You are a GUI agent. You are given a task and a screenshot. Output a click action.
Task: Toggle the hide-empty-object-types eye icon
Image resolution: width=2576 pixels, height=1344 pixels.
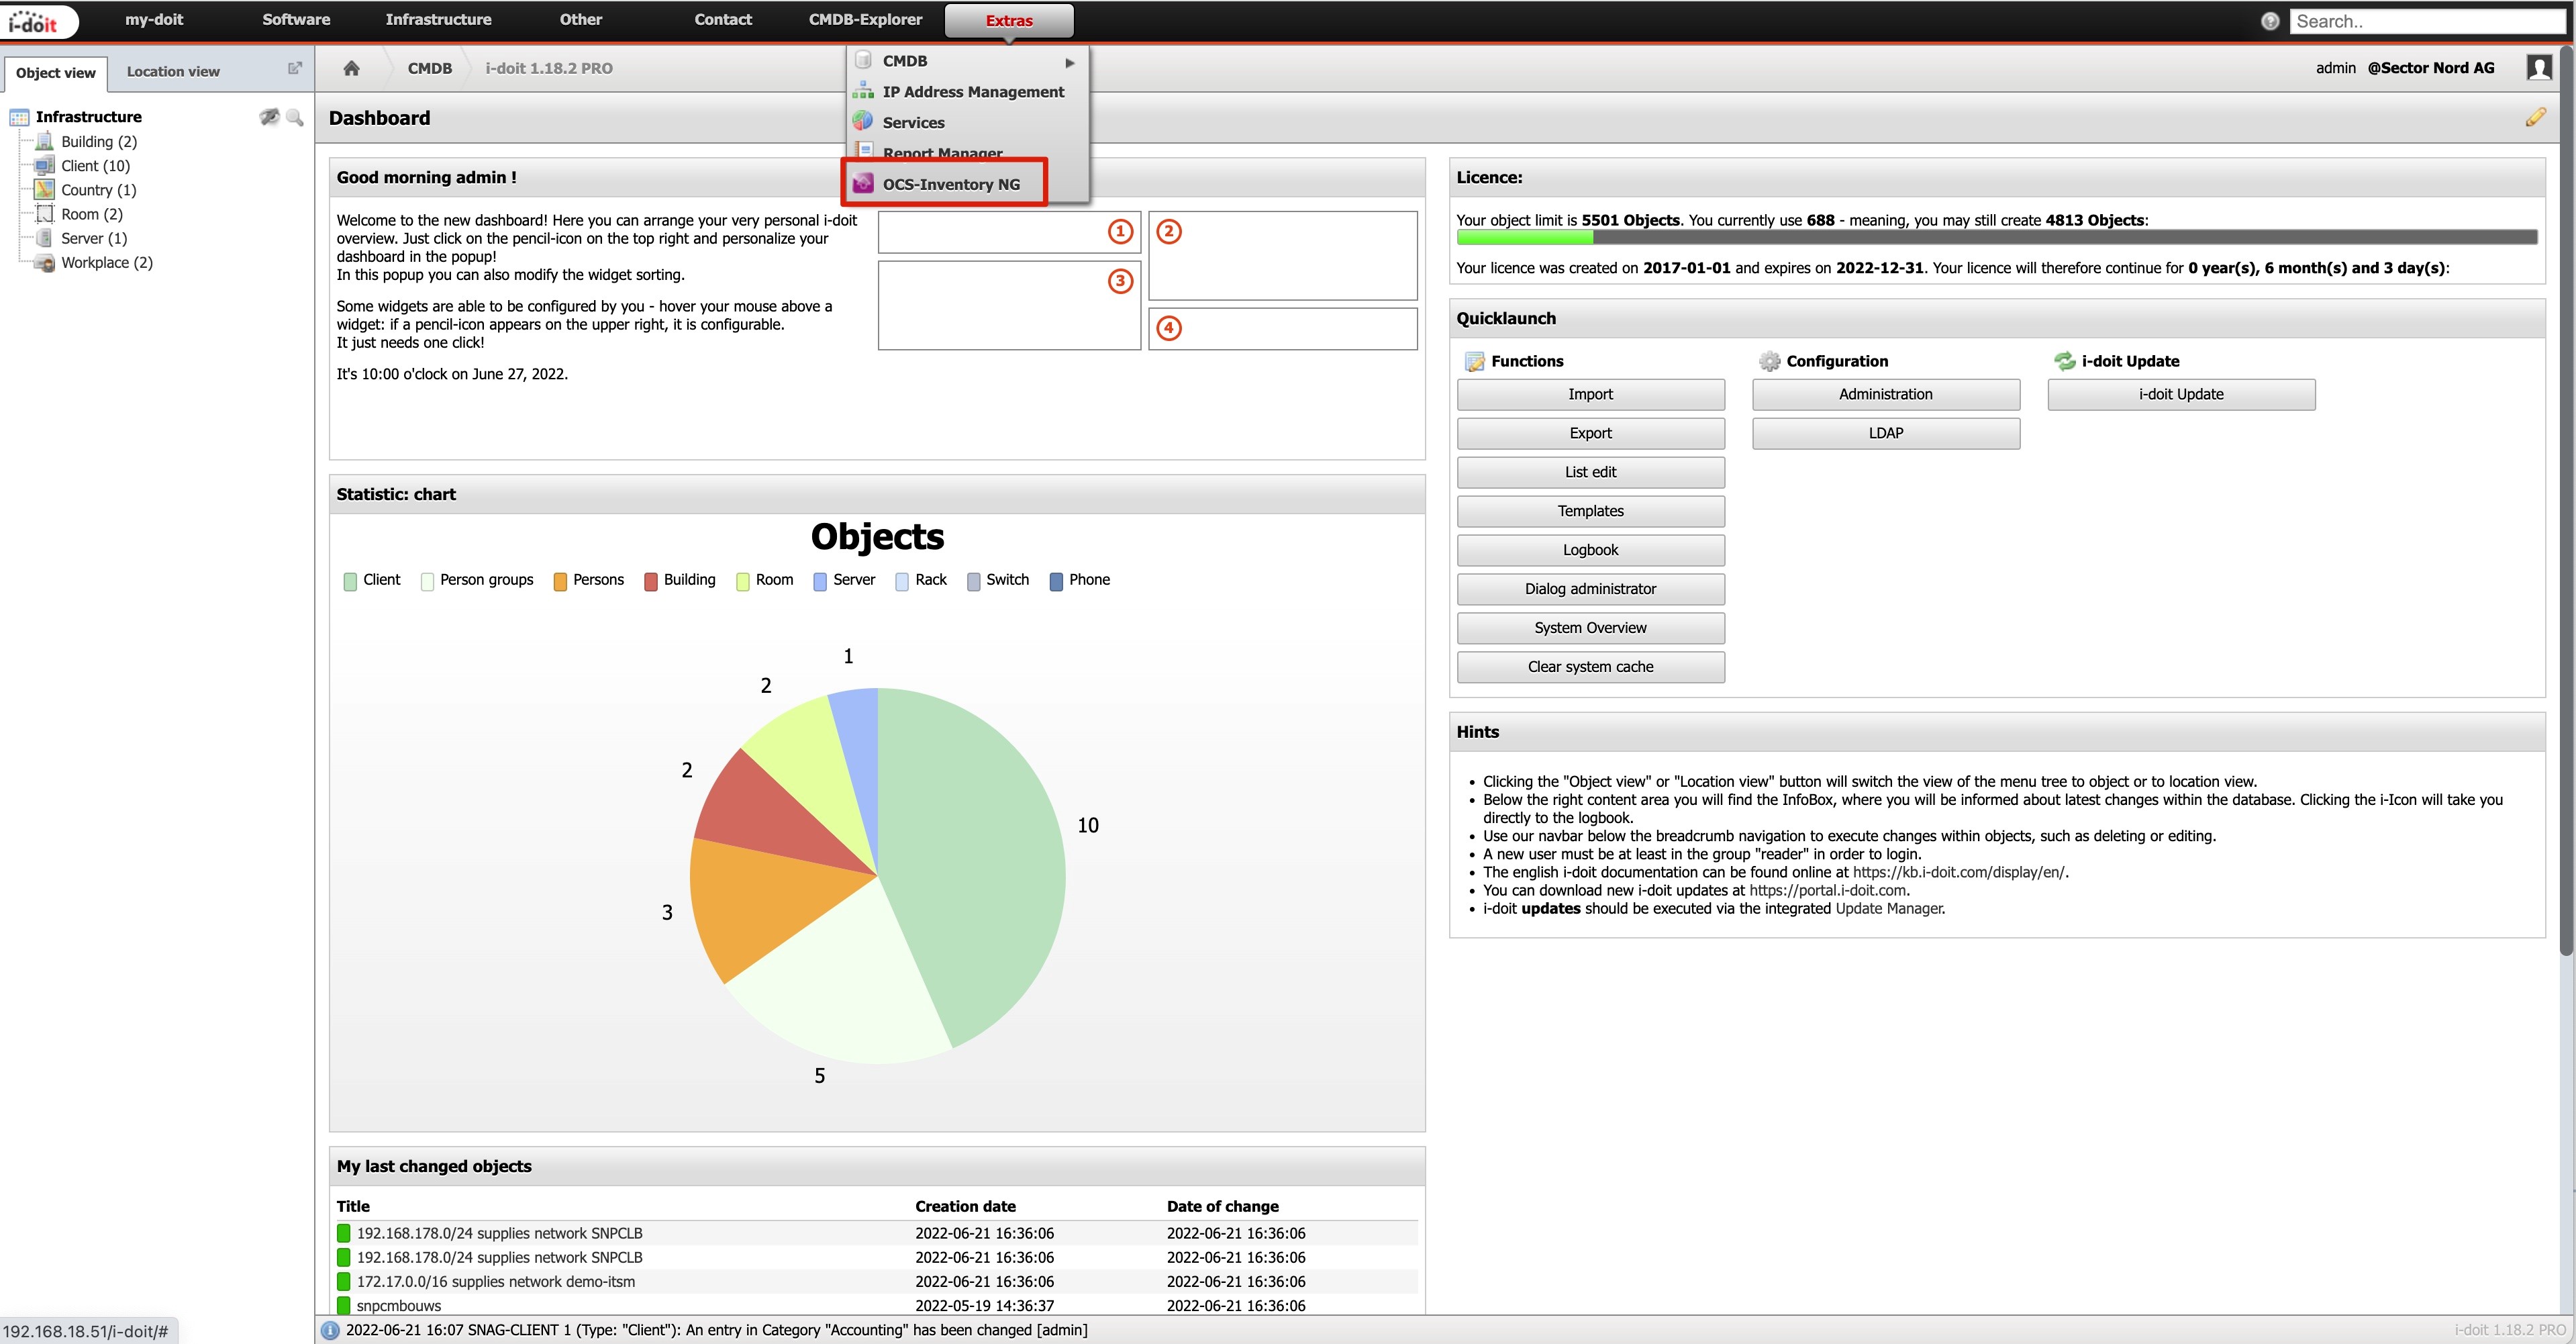(269, 117)
